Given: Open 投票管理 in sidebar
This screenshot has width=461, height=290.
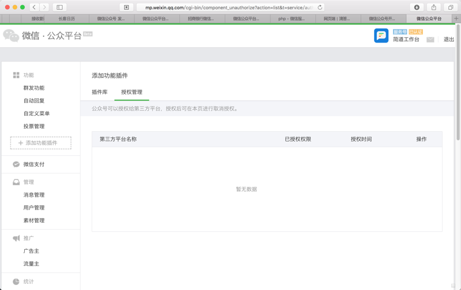Looking at the screenshot, I should (x=34, y=127).
